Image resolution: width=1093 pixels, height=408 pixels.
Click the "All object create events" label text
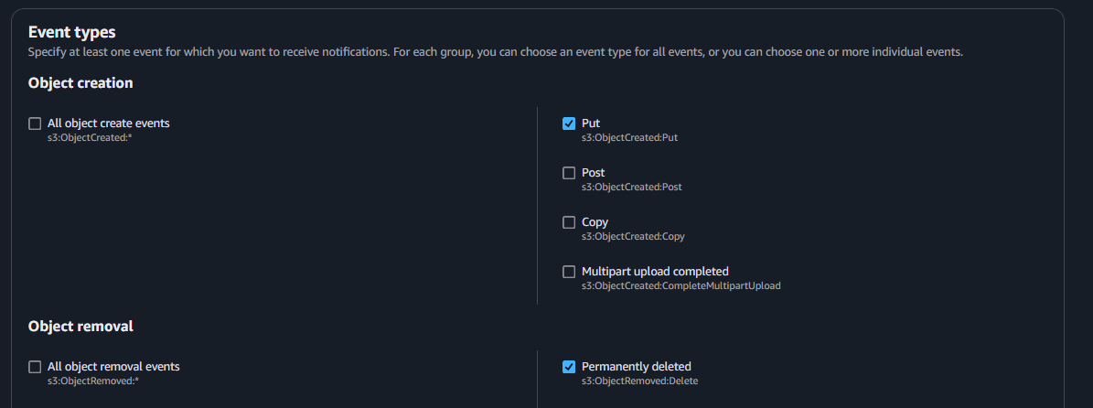point(108,123)
